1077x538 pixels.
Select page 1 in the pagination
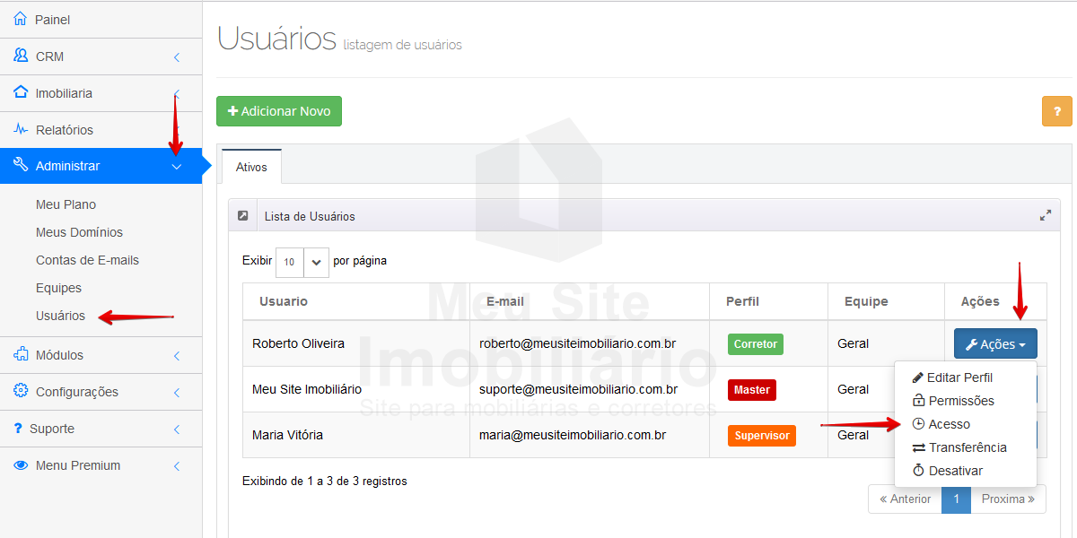956,499
